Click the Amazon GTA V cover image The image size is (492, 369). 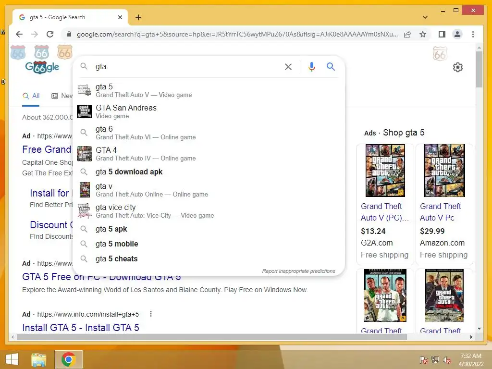pyautogui.click(x=444, y=171)
